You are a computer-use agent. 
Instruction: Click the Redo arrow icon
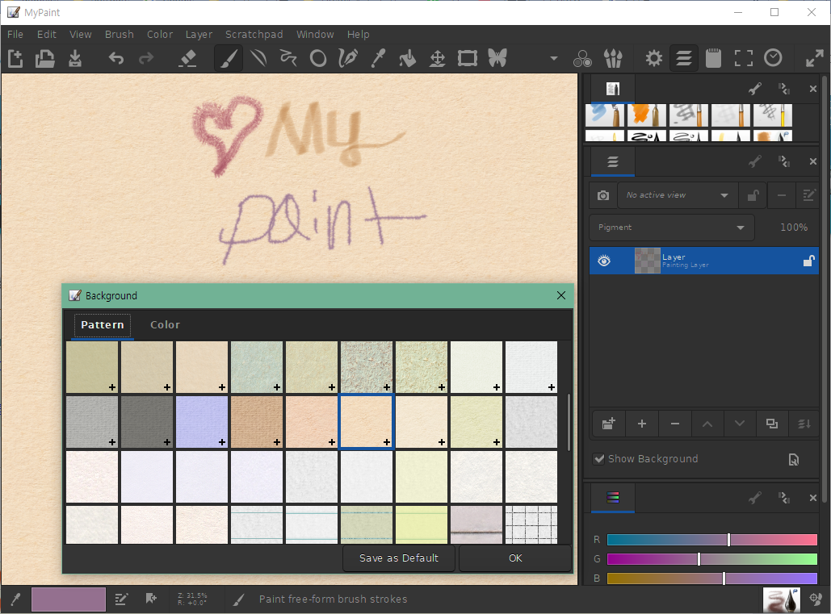[145, 58]
